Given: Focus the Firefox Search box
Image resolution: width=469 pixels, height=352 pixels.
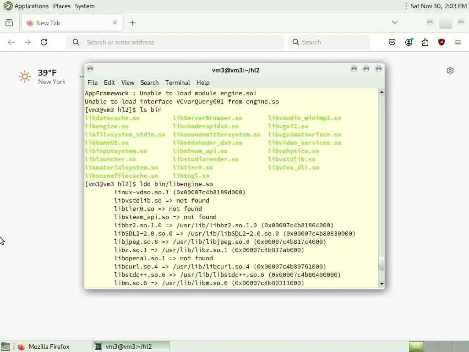Looking at the screenshot, I should (x=329, y=42).
